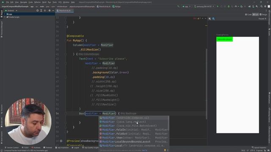Viewport: 271px width, 152px height.
Task: Choose Modifier (java.lang.reflect) suggestion
Action: (134, 122)
